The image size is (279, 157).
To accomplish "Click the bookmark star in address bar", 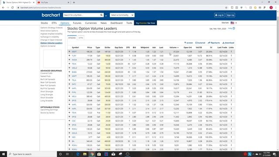I will coord(226,8).
